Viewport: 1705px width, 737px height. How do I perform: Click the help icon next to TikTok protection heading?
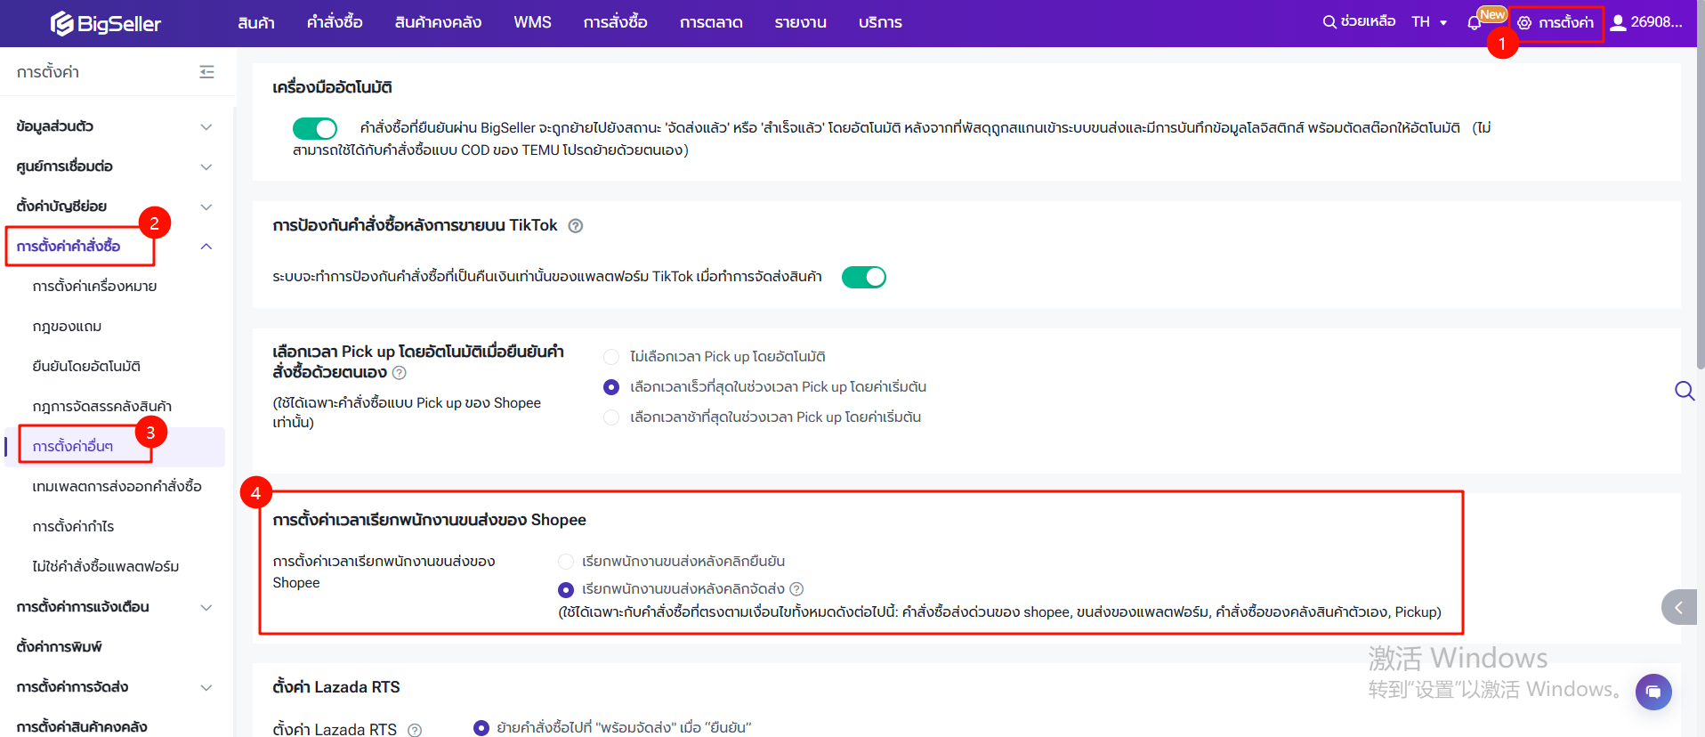[576, 226]
